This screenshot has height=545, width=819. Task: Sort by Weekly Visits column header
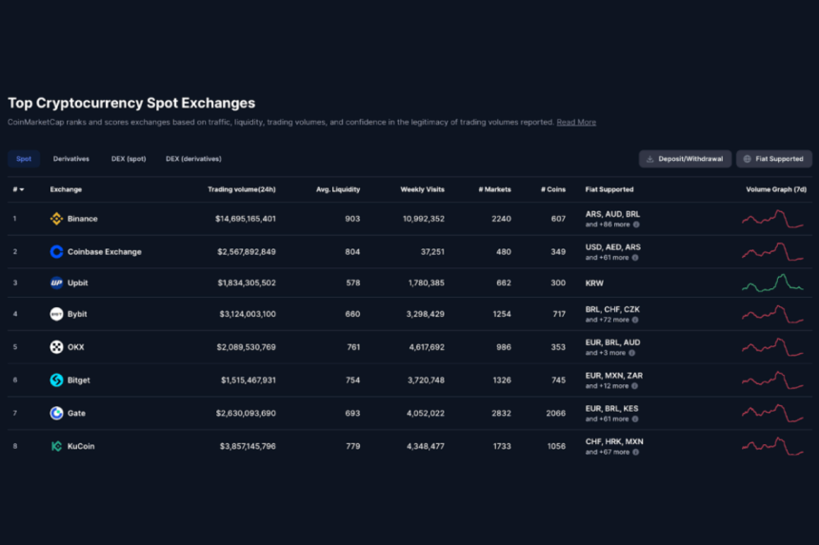[423, 189]
